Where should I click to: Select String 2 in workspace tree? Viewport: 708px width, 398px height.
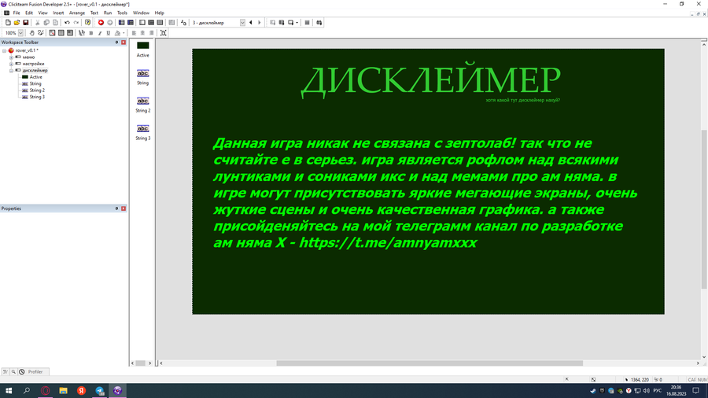pos(37,90)
